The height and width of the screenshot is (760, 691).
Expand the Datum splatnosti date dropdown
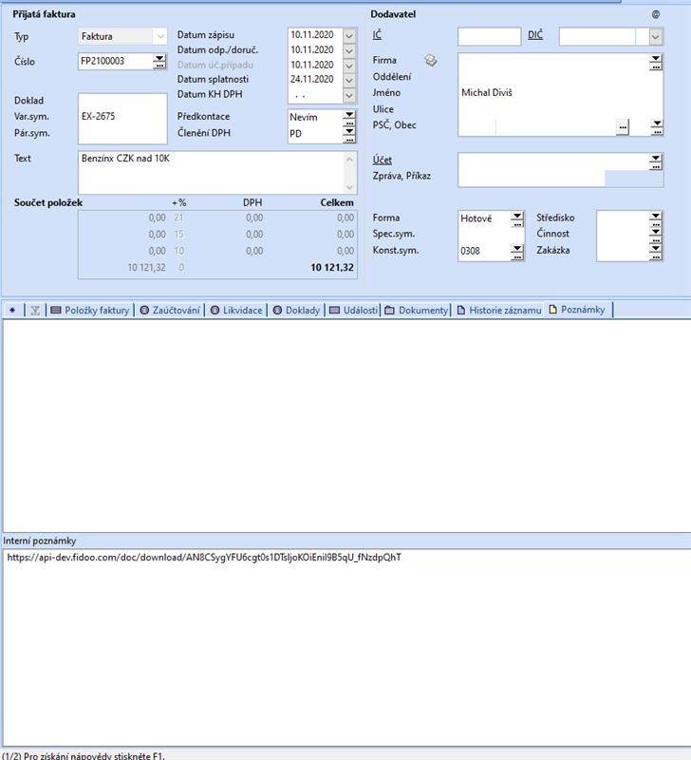pyautogui.click(x=349, y=80)
